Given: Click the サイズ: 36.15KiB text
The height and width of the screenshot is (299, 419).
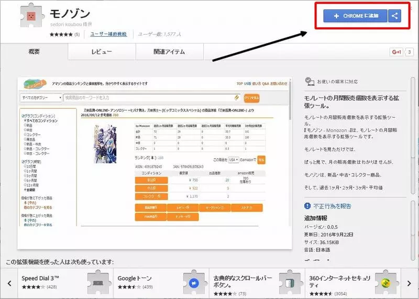Looking at the screenshot, I should pos(322,242).
